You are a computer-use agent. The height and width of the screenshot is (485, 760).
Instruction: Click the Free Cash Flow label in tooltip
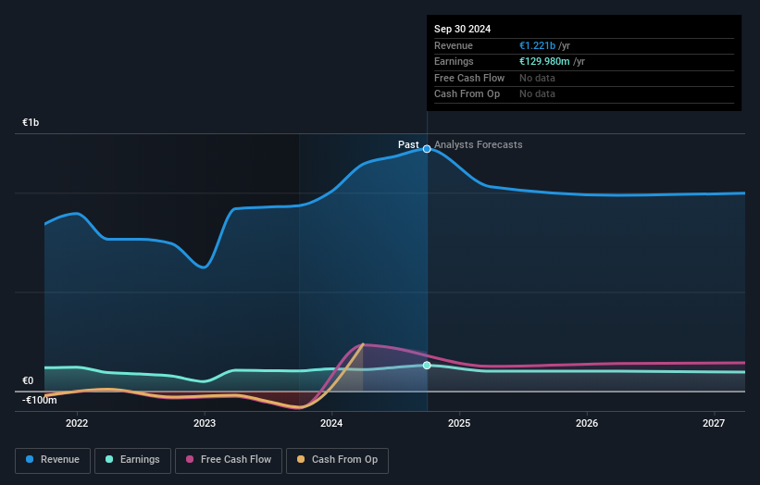[x=469, y=78]
